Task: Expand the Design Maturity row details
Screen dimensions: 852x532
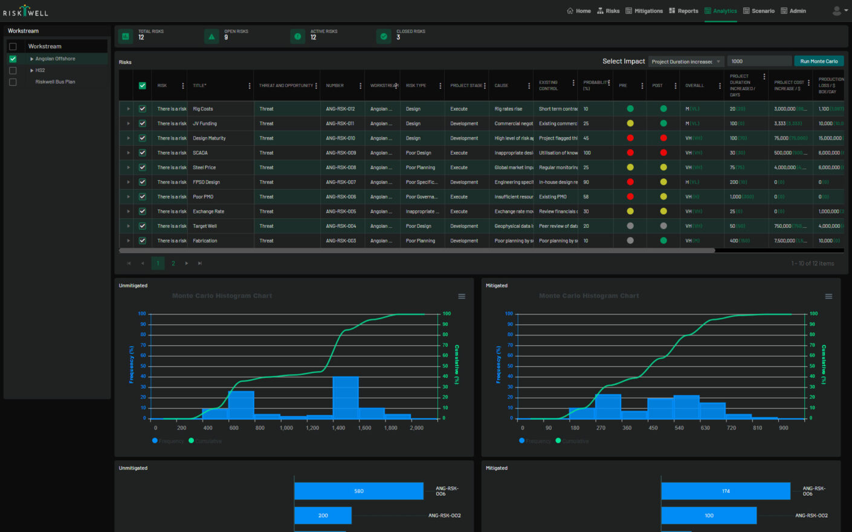Action: point(128,138)
